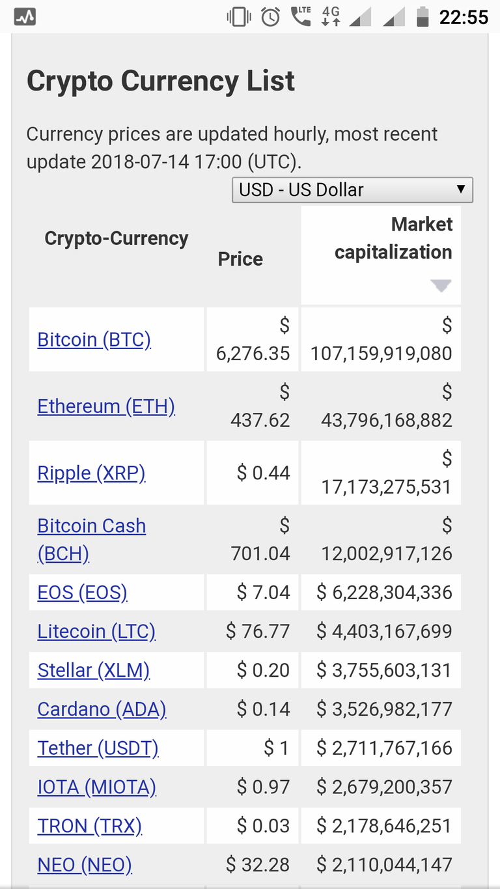Tap the vibrate mode icon
Screen dimensions: 500x889
[x=239, y=17]
